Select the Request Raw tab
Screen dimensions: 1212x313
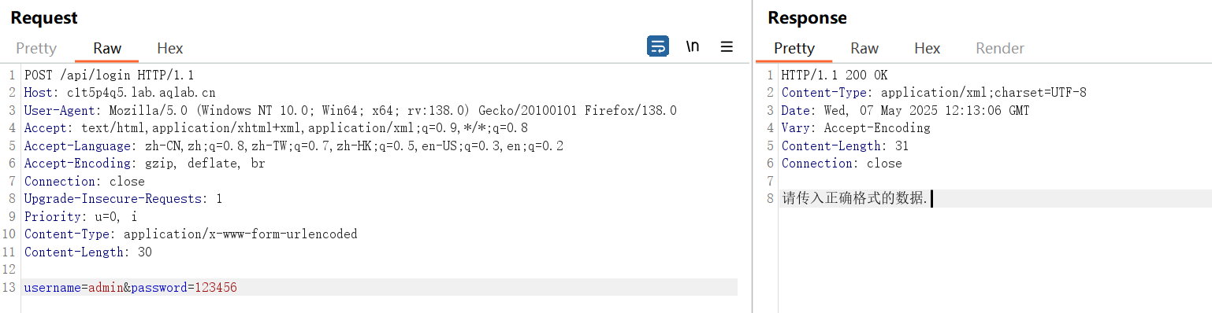tap(107, 49)
